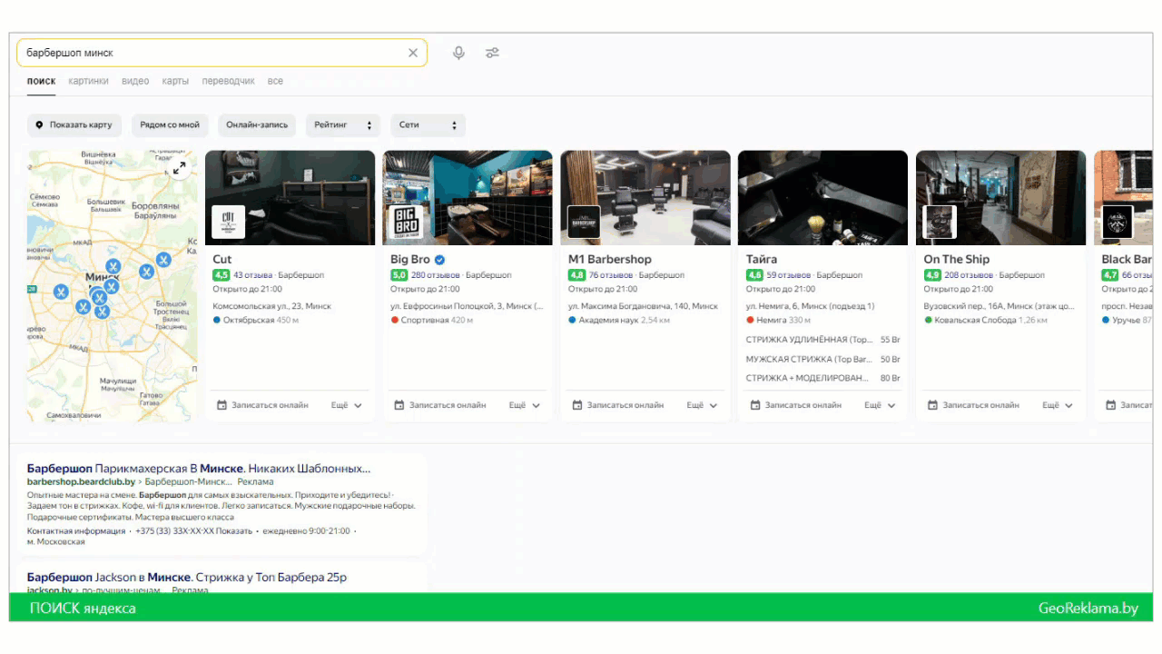
Task: Click the calendar icon in Тайга card
Action: click(755, 405)
